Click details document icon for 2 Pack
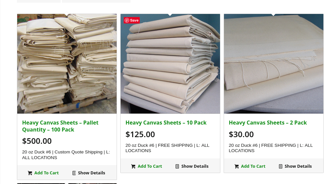This screenshot has height=184, width=332. tap(281, 166)
